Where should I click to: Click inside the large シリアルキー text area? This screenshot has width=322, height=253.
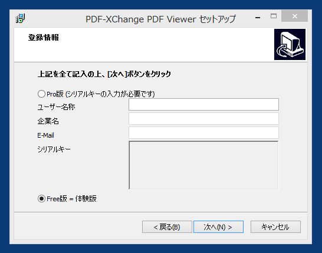(203, 165)
